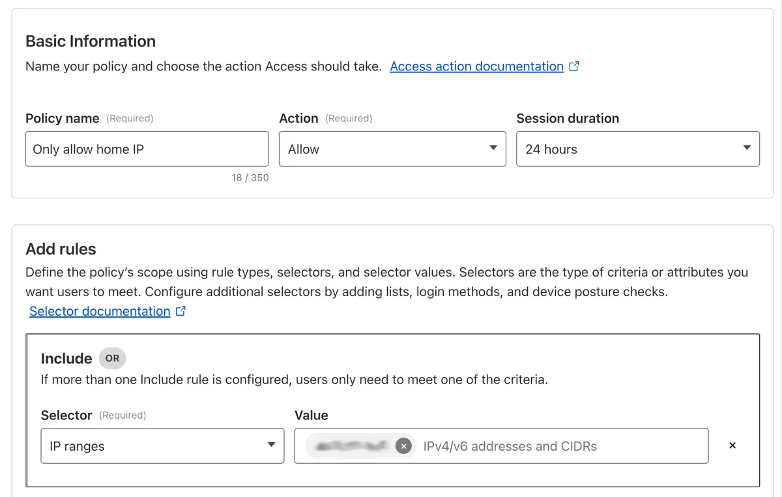The width and height of the screenshot is (782, 497).
Task: Open the Selector dropdown set to IP ranges
Action: click(x=162, y=446)
